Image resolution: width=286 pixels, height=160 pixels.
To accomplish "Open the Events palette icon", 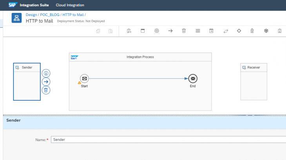I will (156, 31).
